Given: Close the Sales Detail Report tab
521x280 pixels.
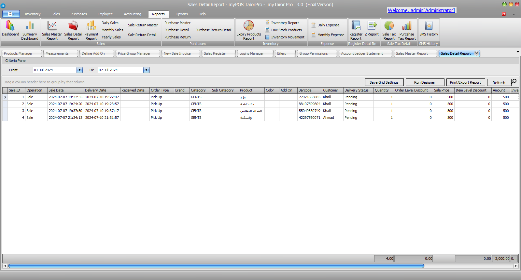Looking at the screenshot, I should click(x=477, y=53).
